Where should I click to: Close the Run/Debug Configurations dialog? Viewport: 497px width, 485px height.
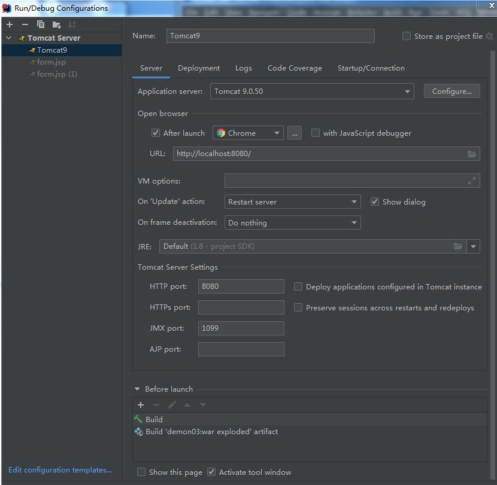pos(490,5)
